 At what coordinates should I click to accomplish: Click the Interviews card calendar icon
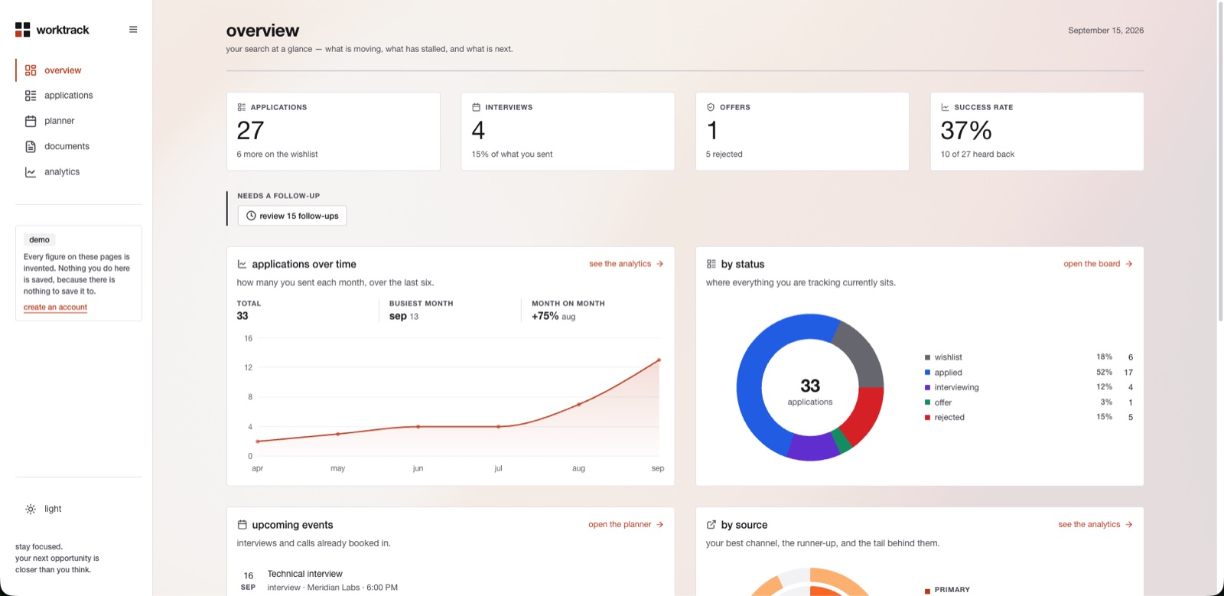click(476, 107)
